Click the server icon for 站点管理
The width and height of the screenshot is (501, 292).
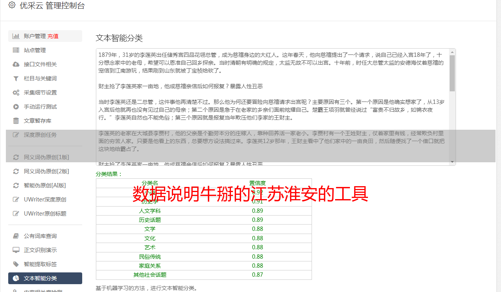(x=16, y=50)
